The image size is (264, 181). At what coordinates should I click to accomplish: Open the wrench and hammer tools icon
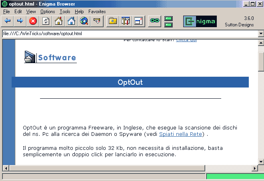point(126,21)
